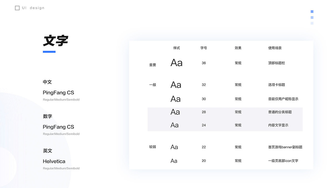Click the 字号 column header
335x188 pixels.
(x=204, y=48)
